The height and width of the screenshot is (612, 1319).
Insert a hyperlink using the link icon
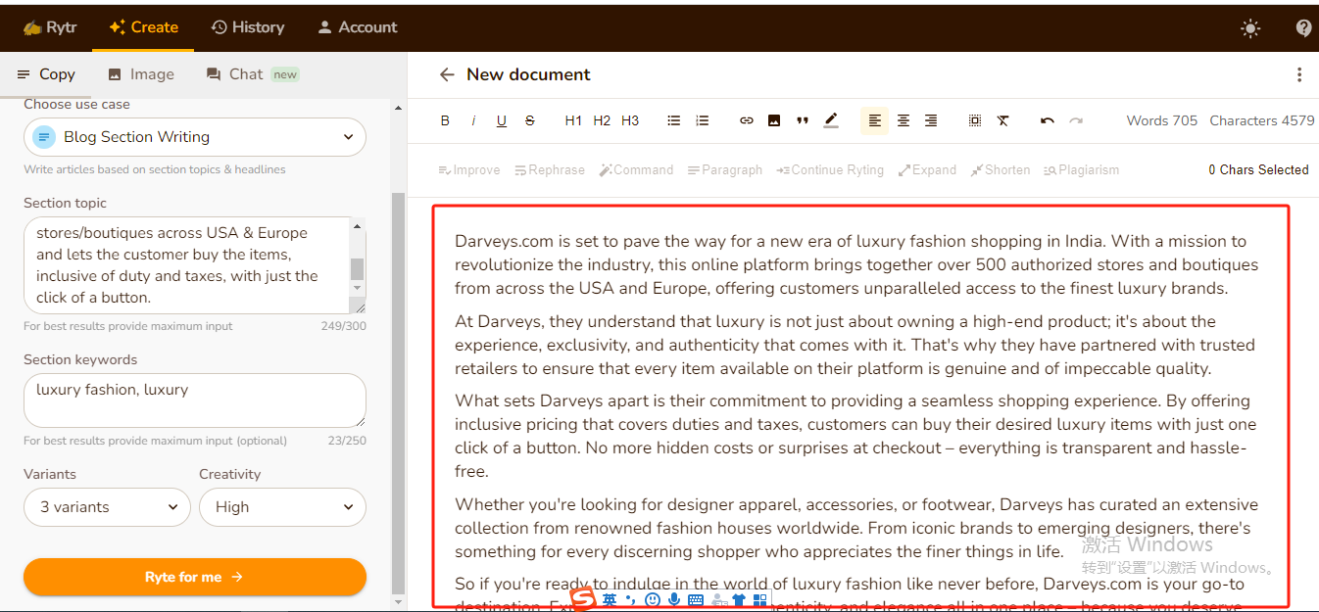(747, 120)
